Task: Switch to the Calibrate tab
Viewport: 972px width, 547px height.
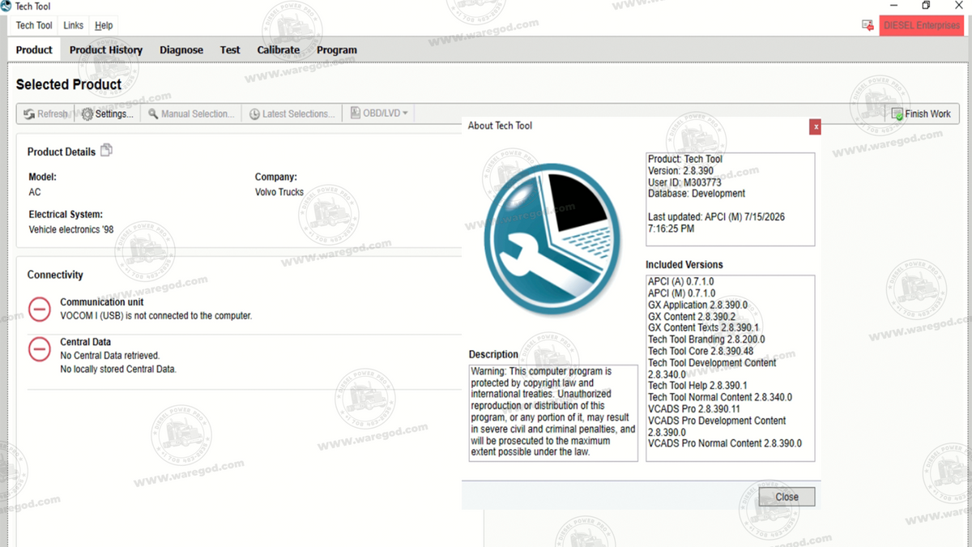Action: click(x=279, y=49)
